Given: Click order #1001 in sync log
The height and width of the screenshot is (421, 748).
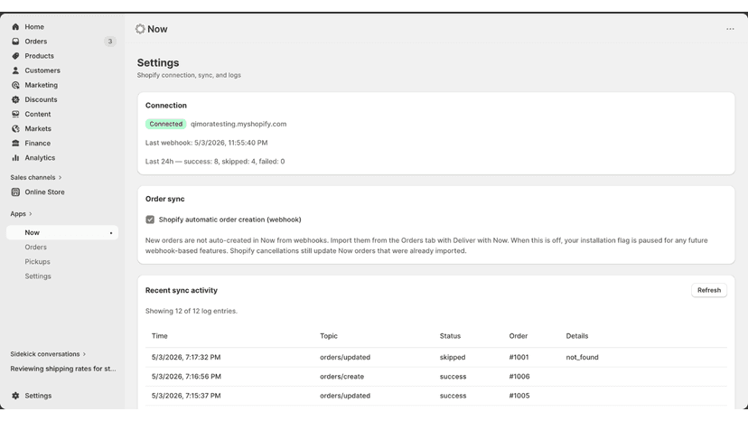Looking at the screenshot, I should 519,357.
